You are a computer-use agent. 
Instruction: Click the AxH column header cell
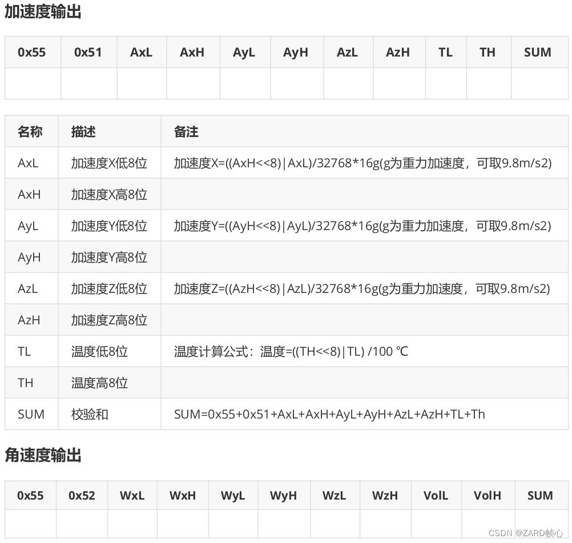point(194,52)
